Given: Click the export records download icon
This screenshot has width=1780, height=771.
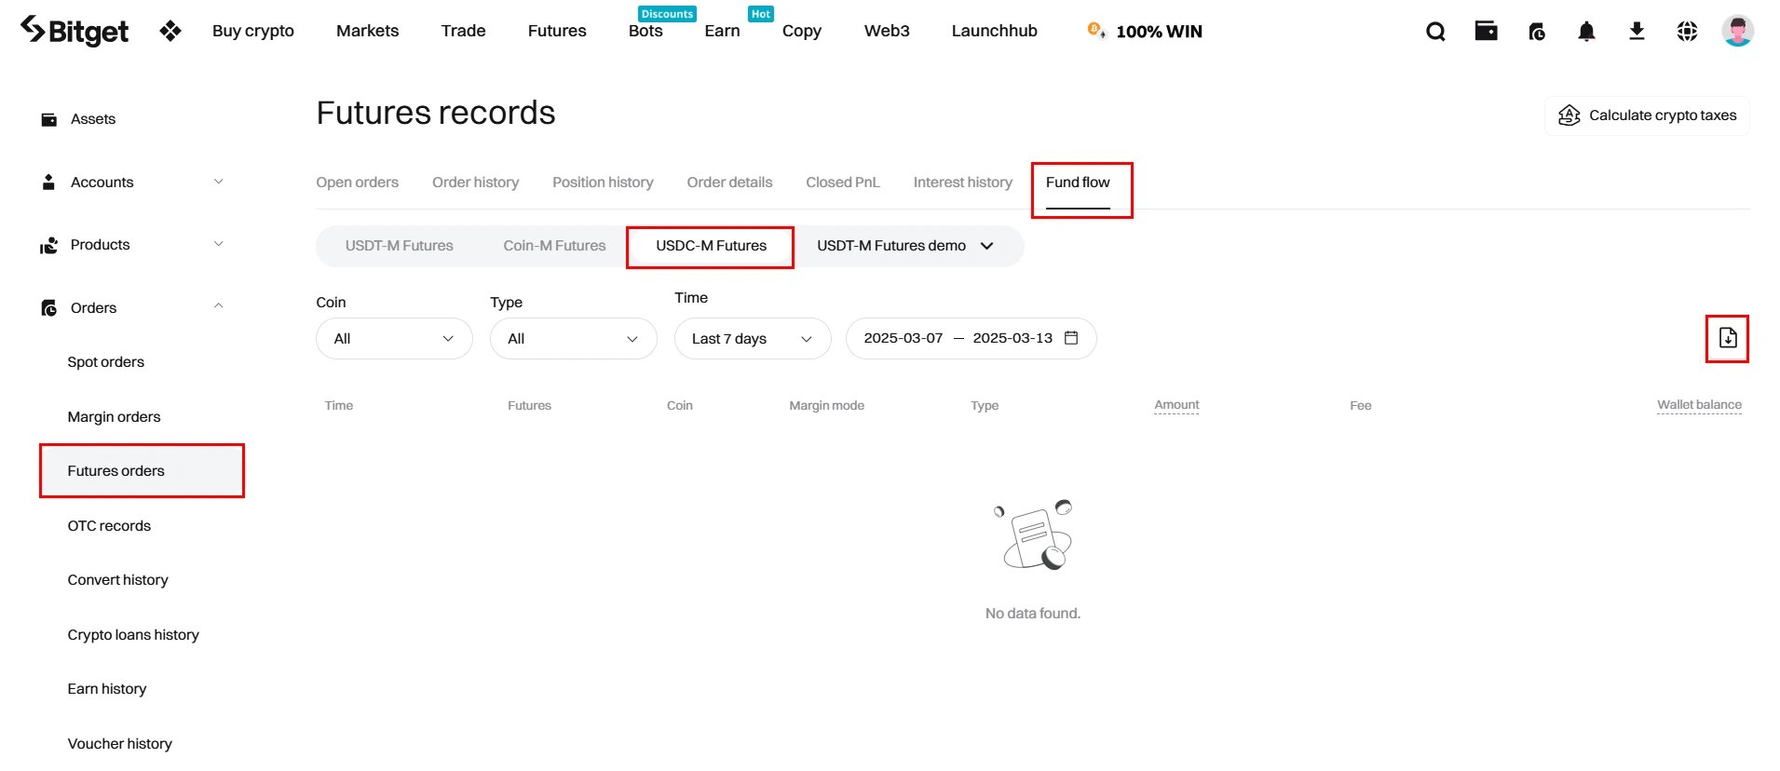Looking at the screenshot, I should pyautogui.click(x=1728, y=338).
